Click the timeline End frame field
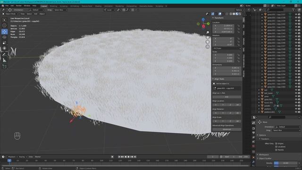 [243, 157]
